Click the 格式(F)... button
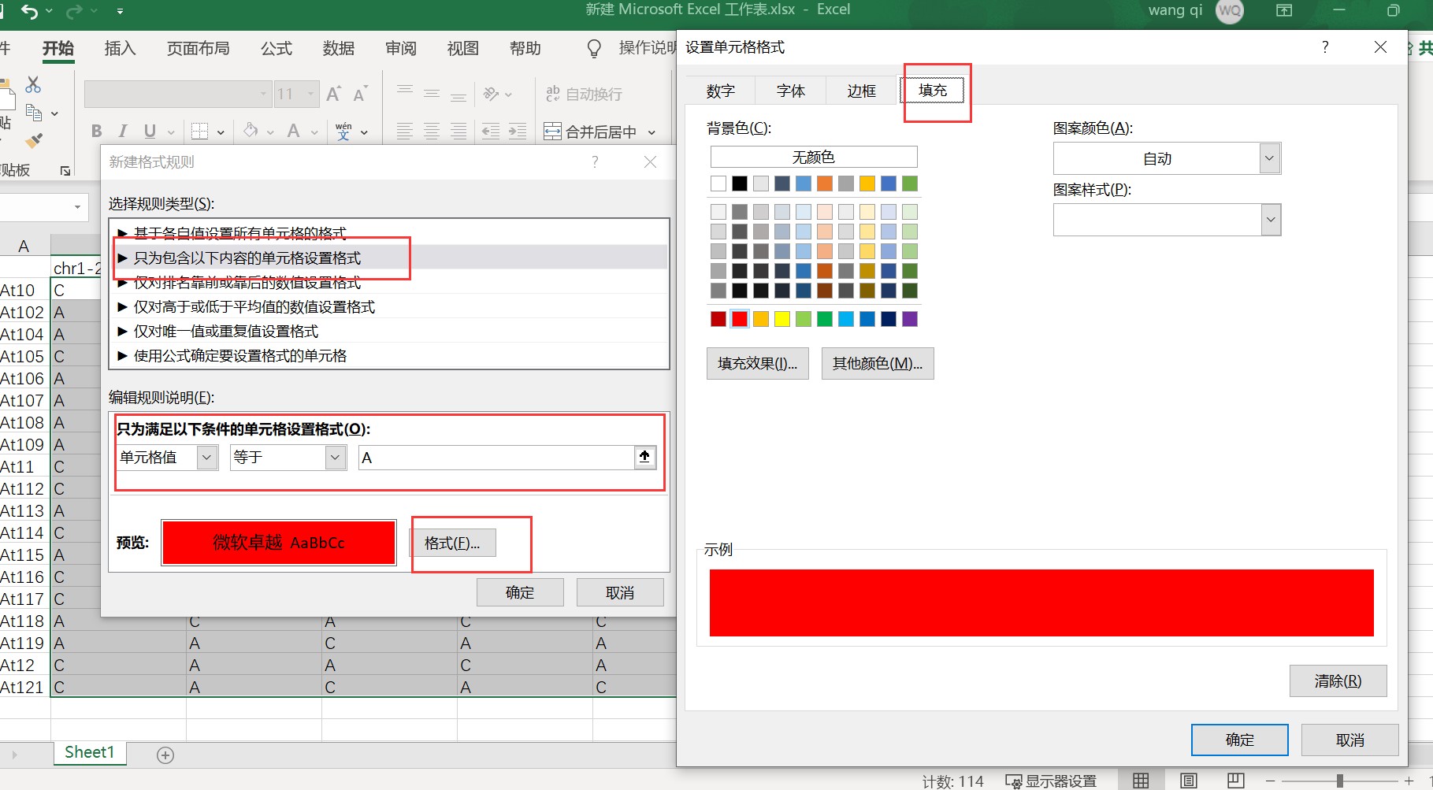 click(452, 543)
